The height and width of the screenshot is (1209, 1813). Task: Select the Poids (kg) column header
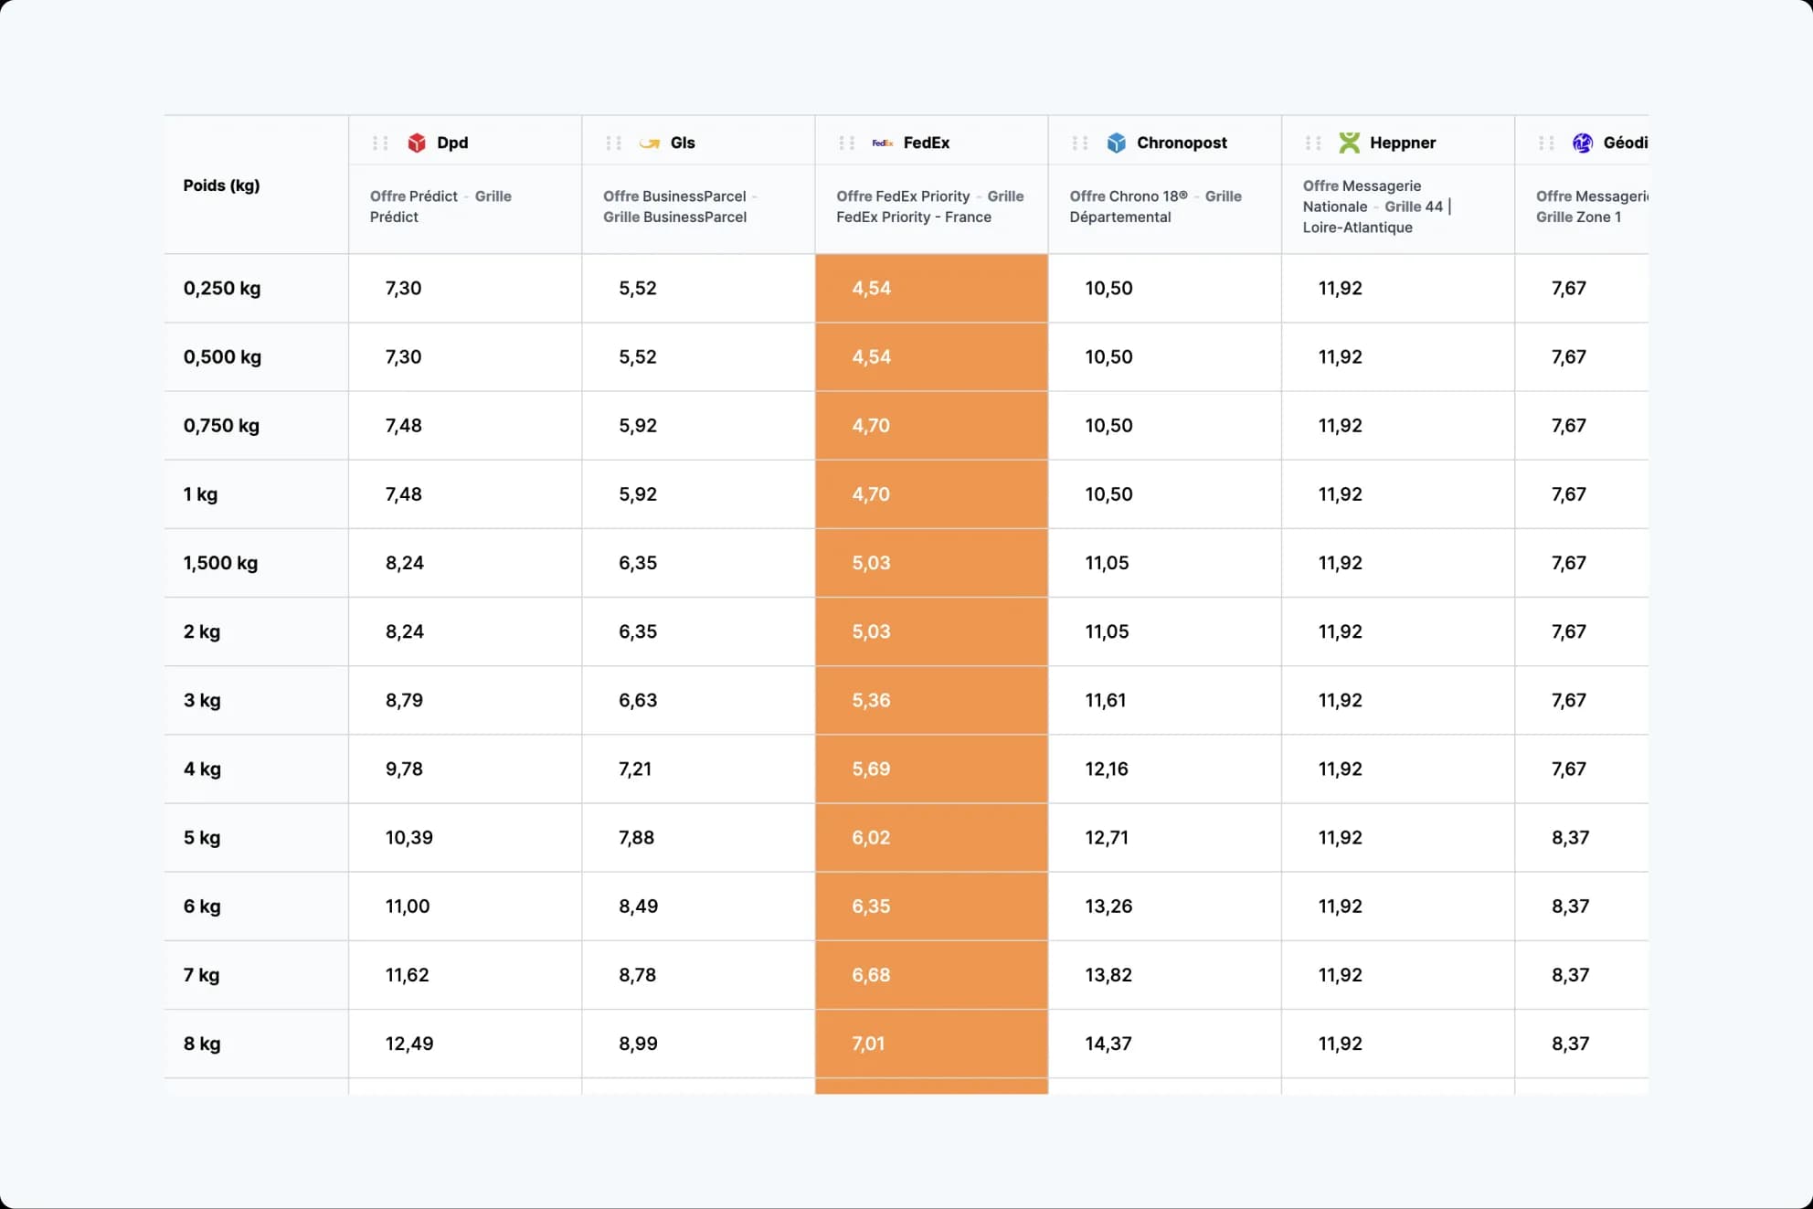point(221,186)
